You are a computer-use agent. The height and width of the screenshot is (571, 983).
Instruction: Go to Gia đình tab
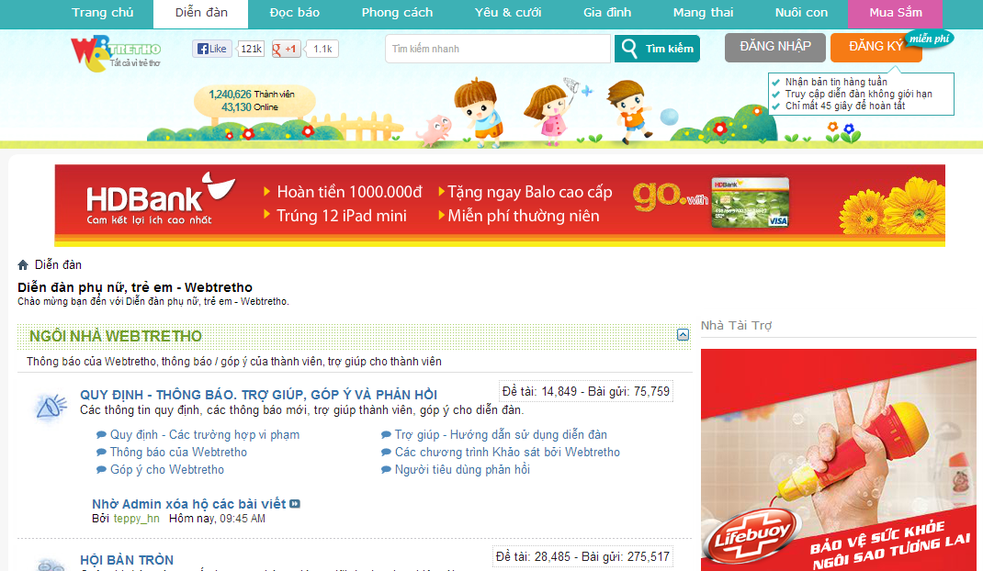[607, 13]
